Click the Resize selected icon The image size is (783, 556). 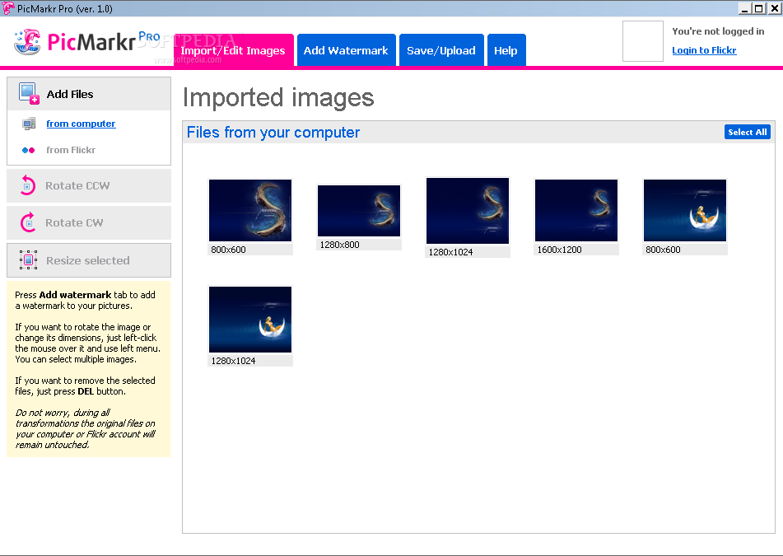[x=29, y=260]
